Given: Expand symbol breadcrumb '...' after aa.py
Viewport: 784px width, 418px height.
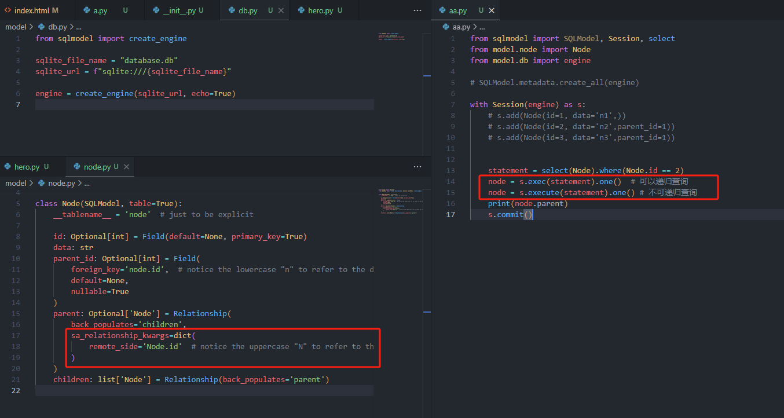Looking at the screenshot, I should coord(482,27).
